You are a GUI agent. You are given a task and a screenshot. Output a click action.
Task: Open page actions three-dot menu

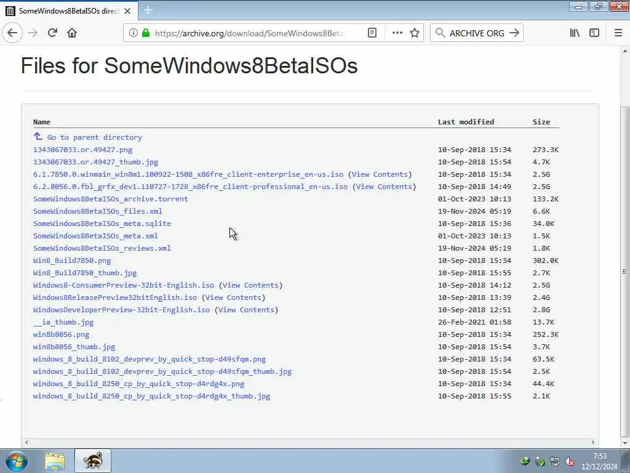[x=397, y=33]
